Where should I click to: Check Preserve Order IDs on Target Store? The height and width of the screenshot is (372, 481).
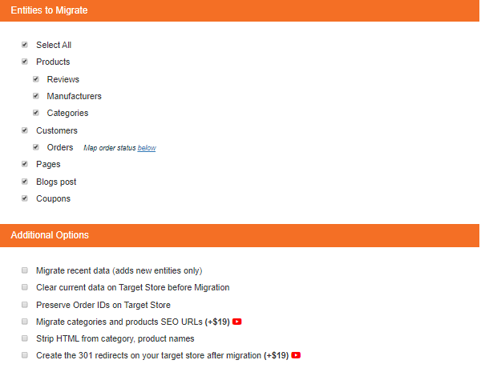pos(25,305)
